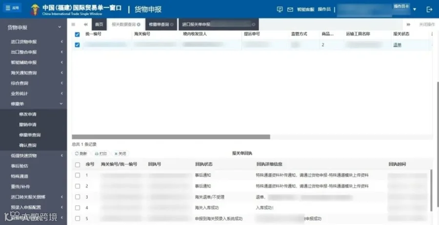The height and width of the screenshot is (225, 439).
Task: Expand 智能辅助申报 in the sidebar
Action: [x=34, y=62]
